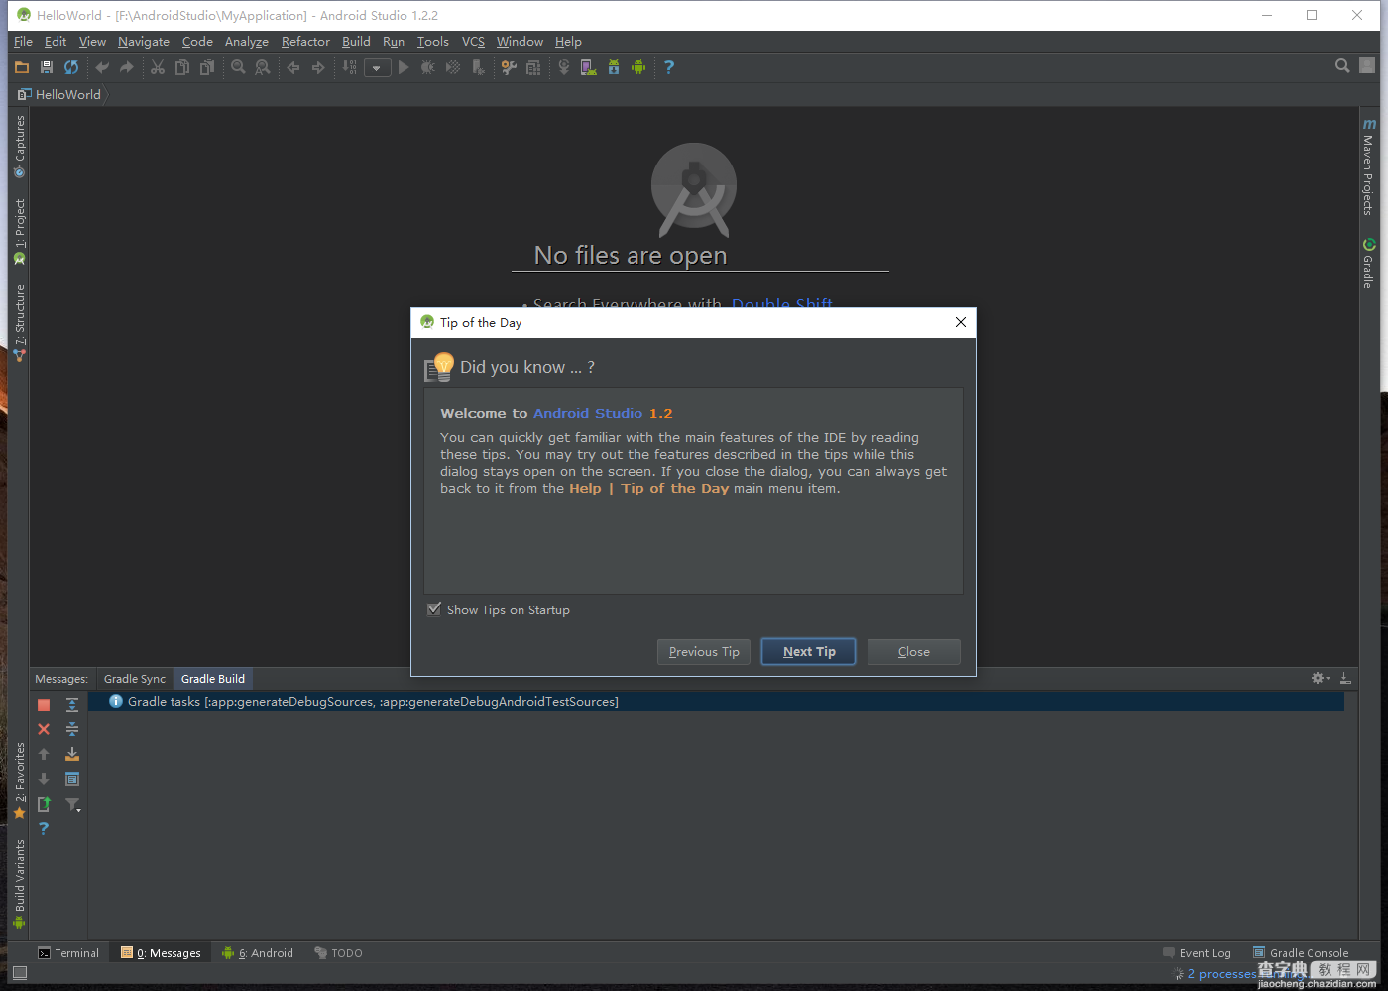Switch to the Gradle Sync tab

135,679
